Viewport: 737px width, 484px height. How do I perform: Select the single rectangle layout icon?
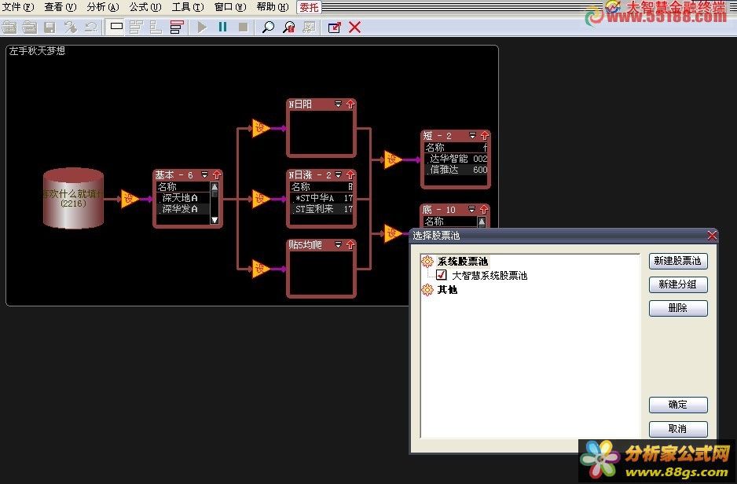(116, 27)
